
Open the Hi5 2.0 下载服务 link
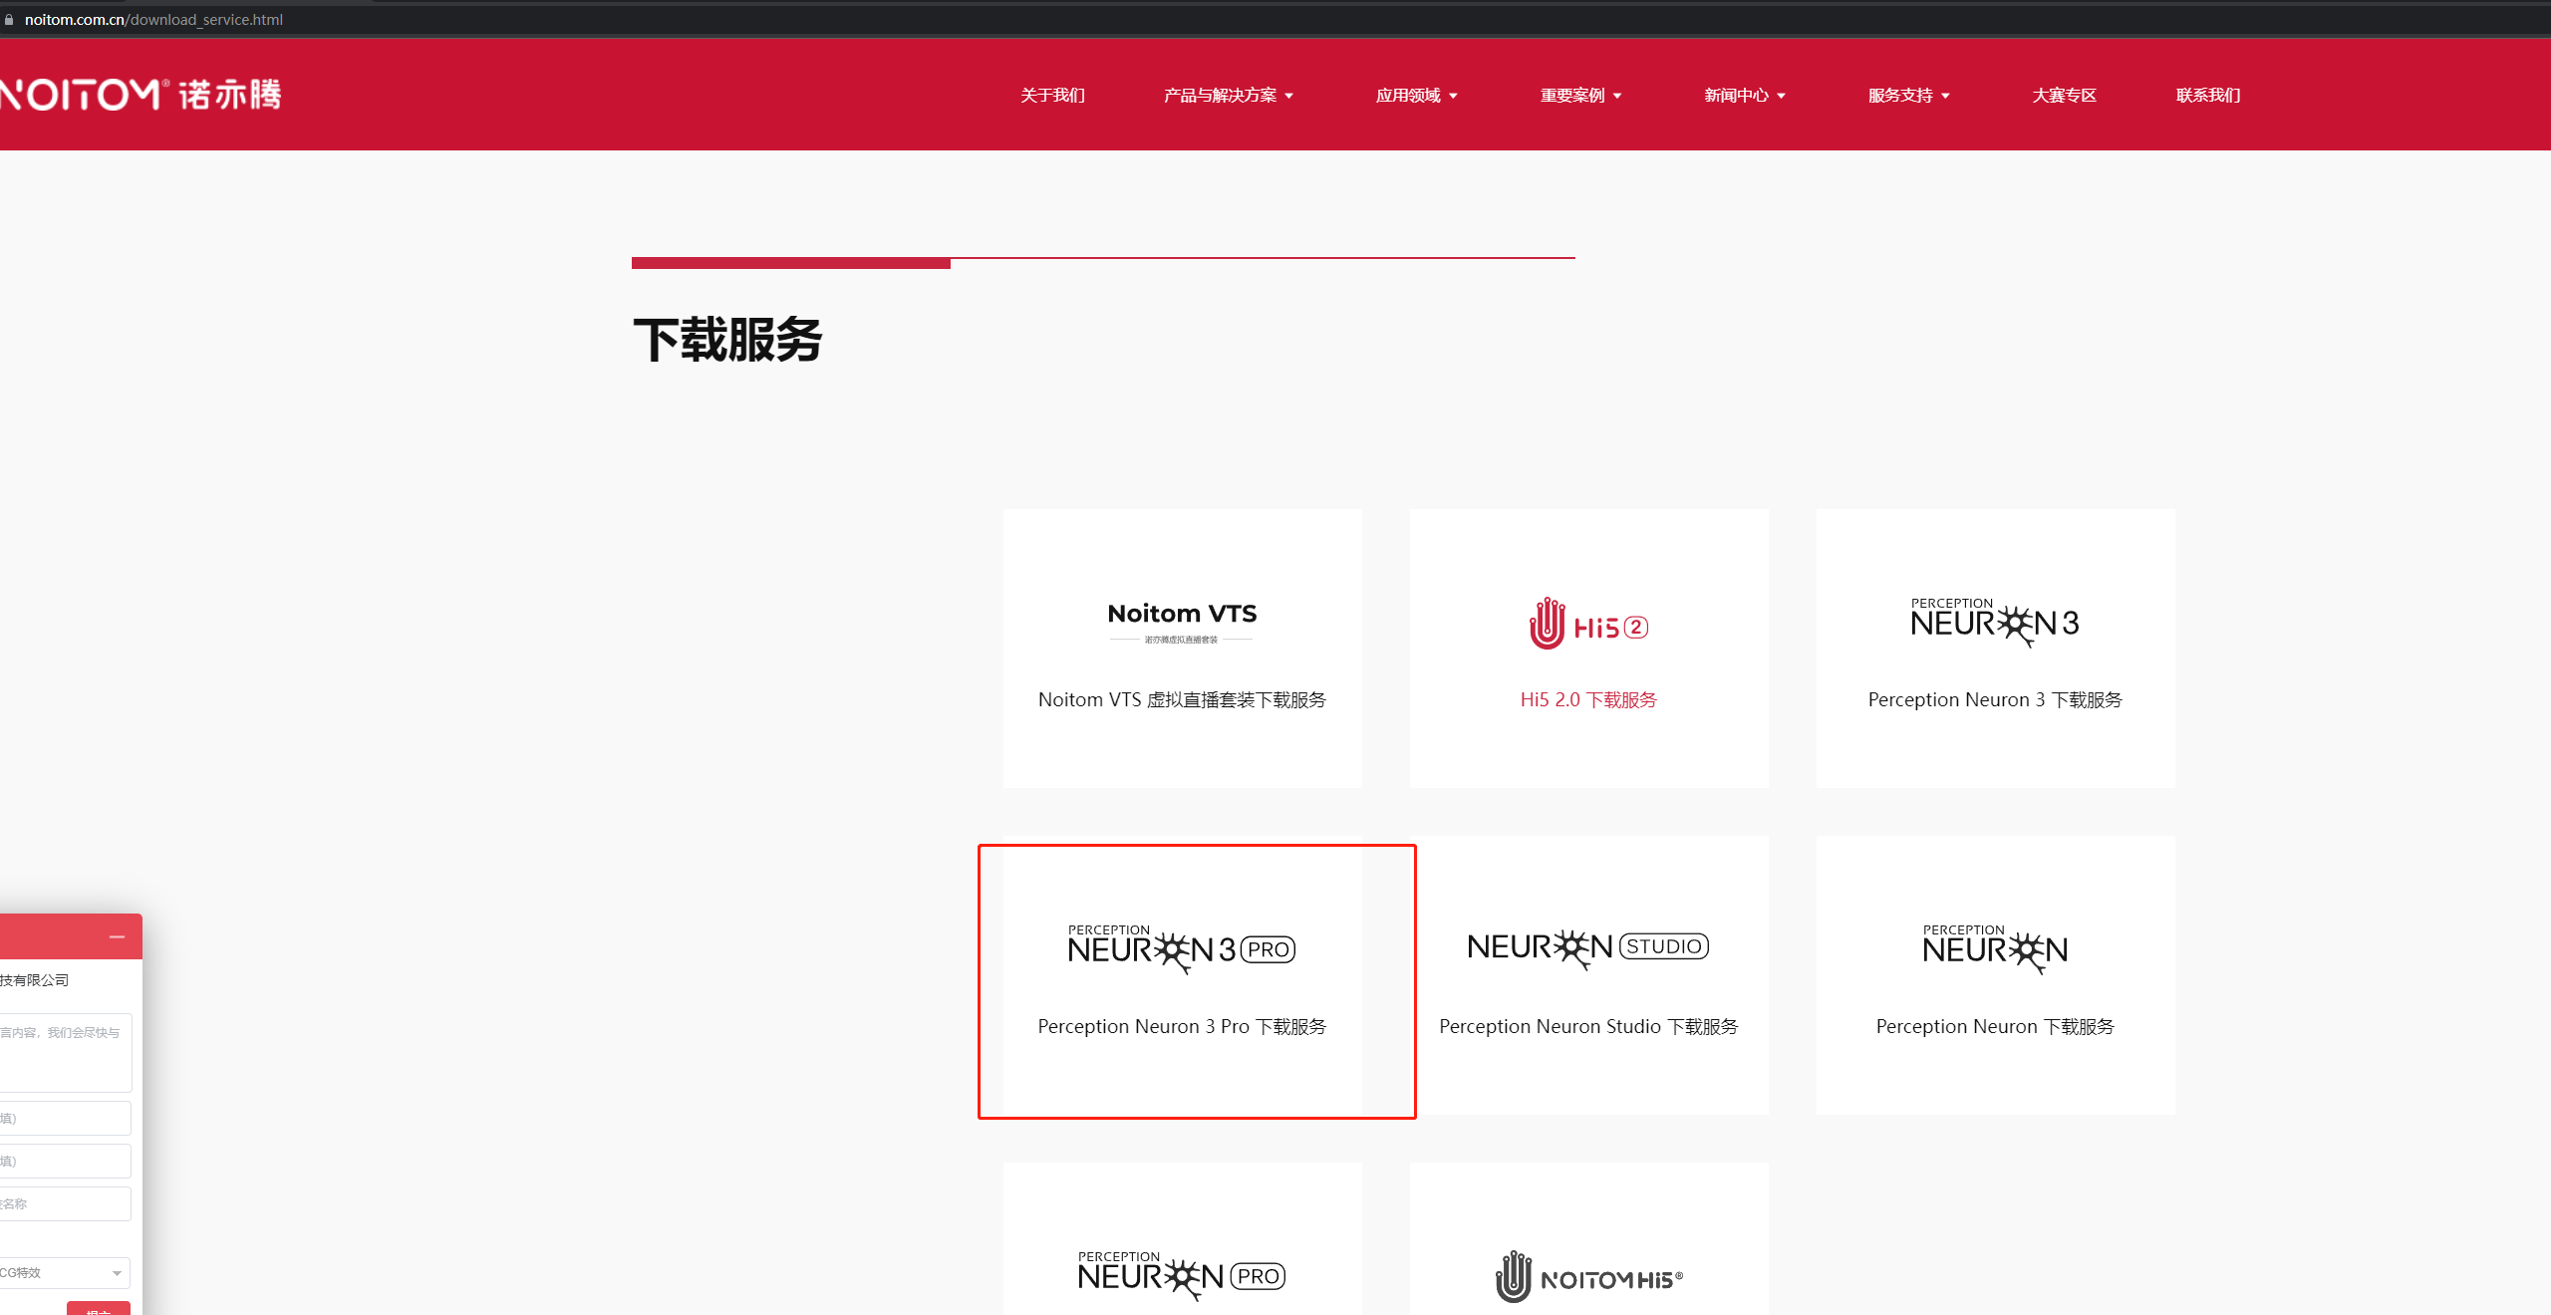[1586, 699]
